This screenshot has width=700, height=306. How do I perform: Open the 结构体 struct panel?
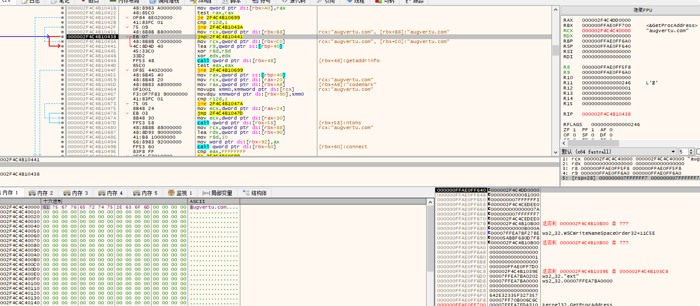click(255, 193)
